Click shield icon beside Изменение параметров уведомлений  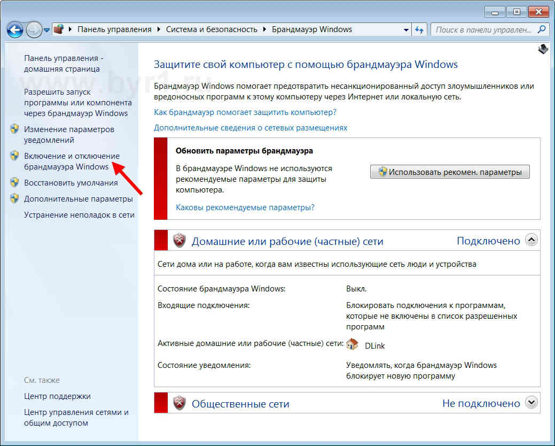14,129
